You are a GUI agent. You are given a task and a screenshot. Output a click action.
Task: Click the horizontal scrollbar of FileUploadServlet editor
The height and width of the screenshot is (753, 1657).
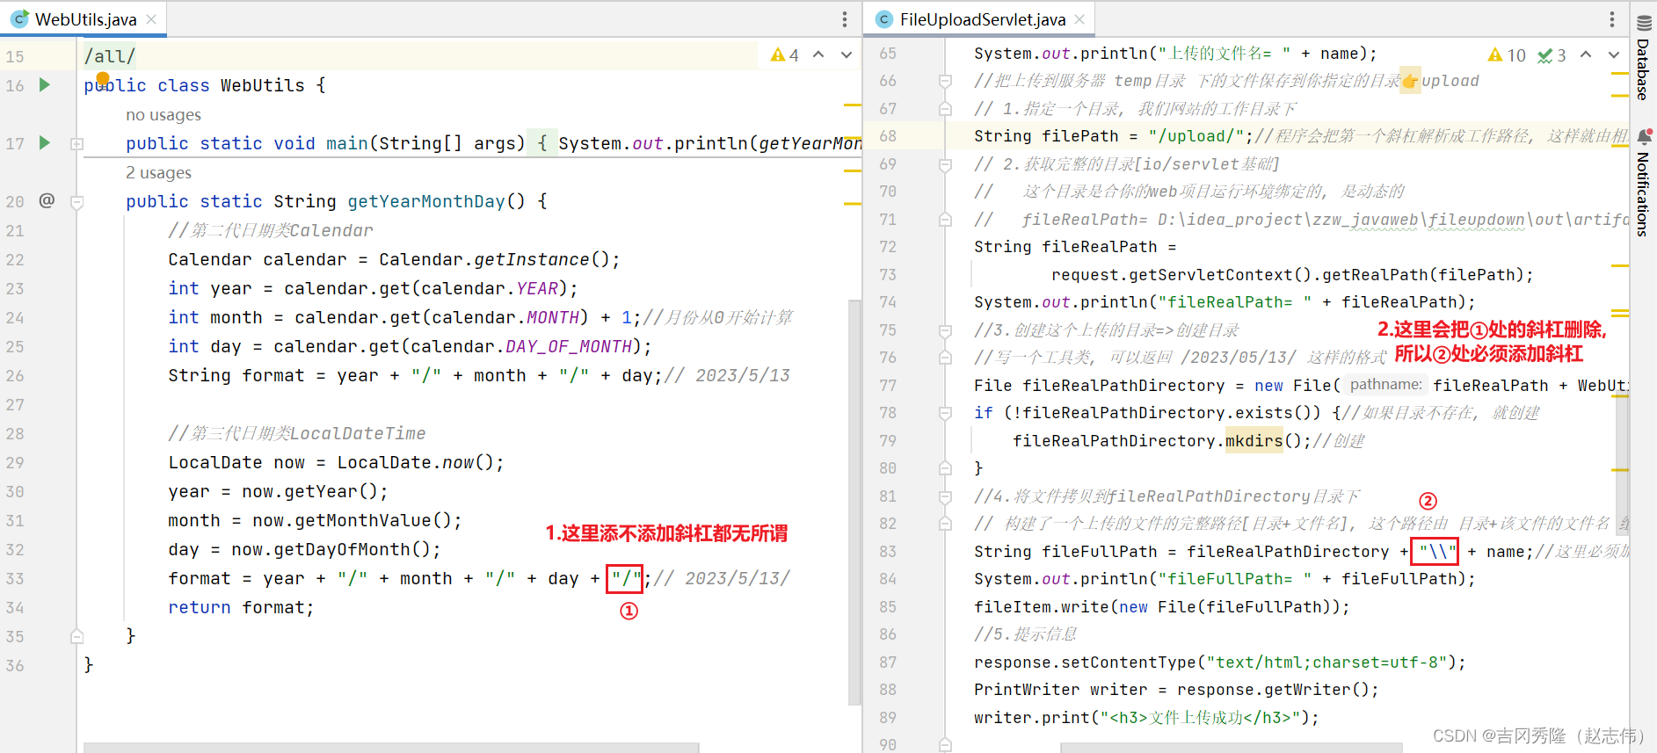(1231, 748)
